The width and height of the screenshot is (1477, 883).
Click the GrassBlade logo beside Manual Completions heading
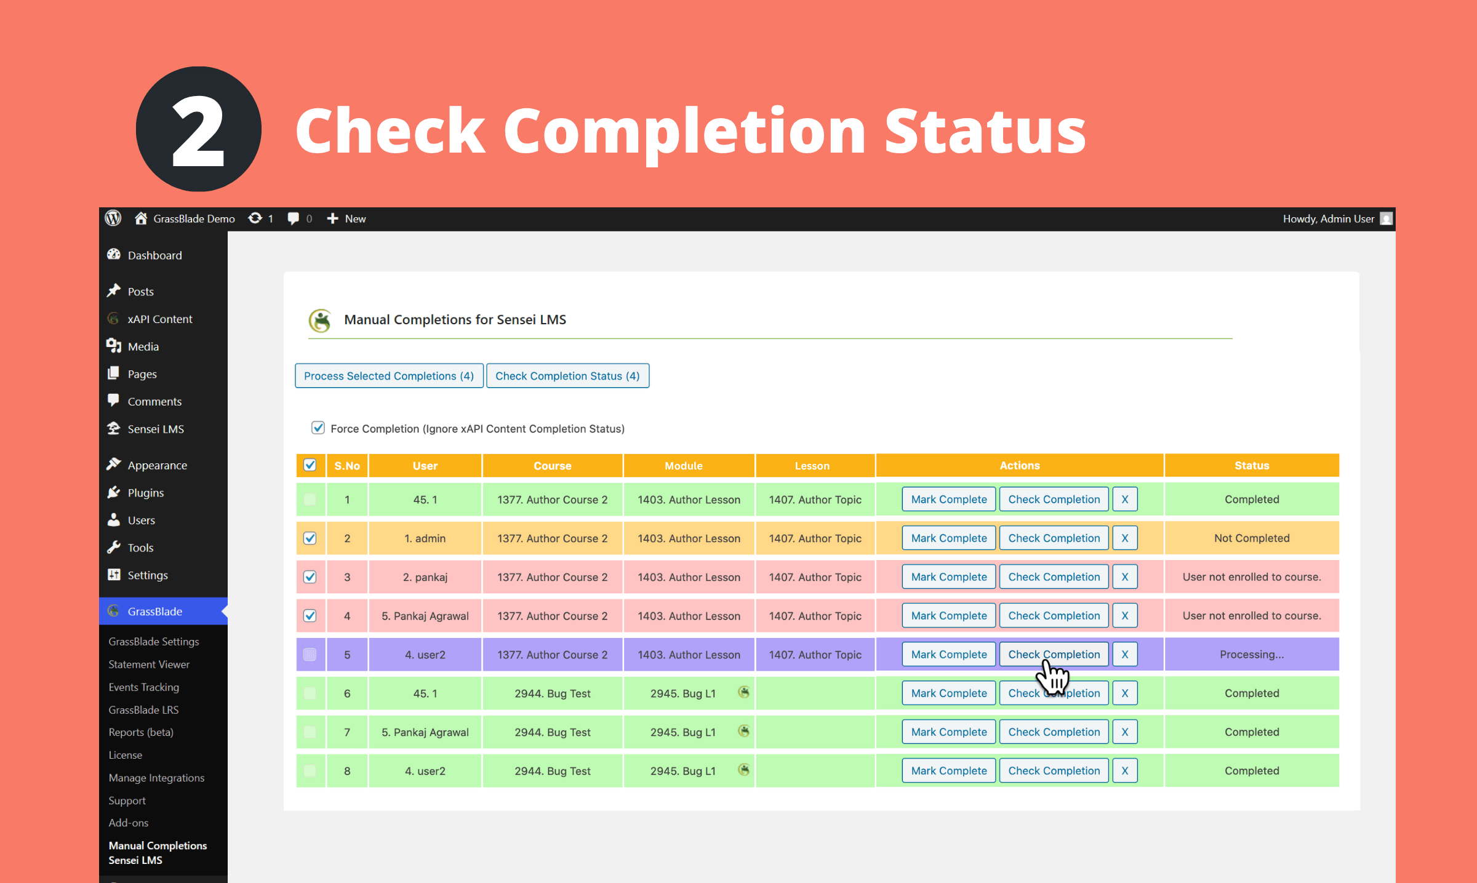[321, 320]
